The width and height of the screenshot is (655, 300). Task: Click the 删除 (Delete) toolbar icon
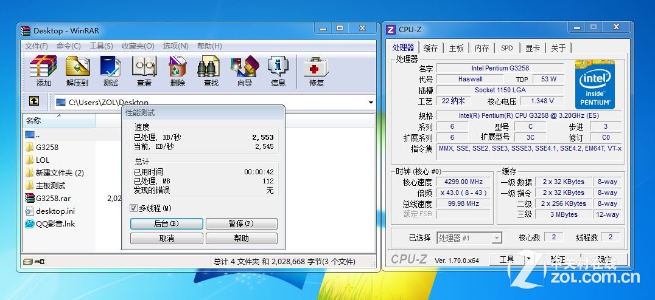[x=178, y=66]
